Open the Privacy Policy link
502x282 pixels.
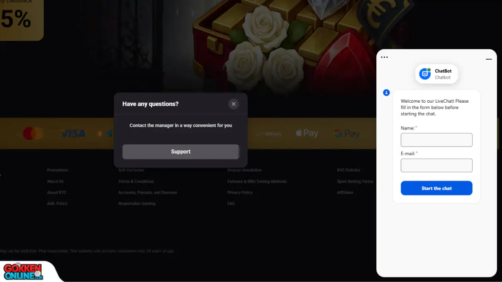click(240, 193)
